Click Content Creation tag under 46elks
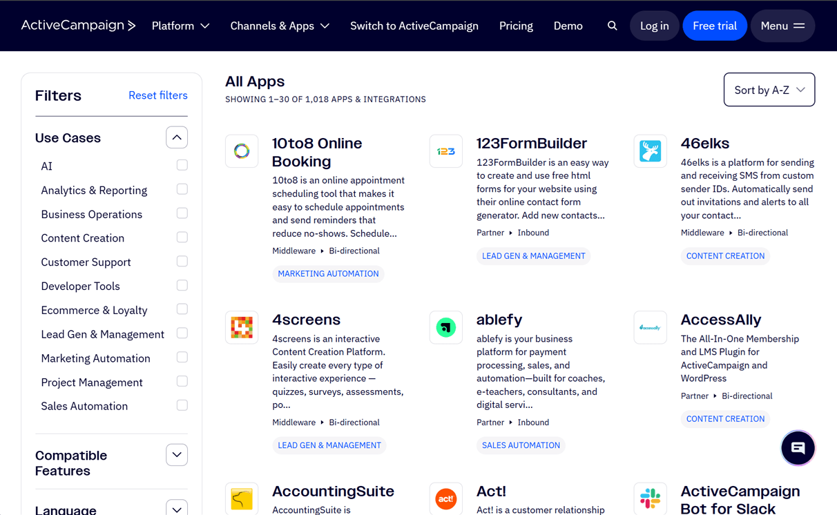The image size is (837, 515). 725,256
